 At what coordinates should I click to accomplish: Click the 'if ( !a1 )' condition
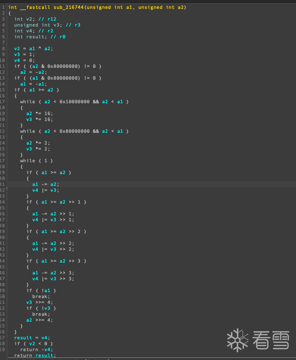point(41,291)
